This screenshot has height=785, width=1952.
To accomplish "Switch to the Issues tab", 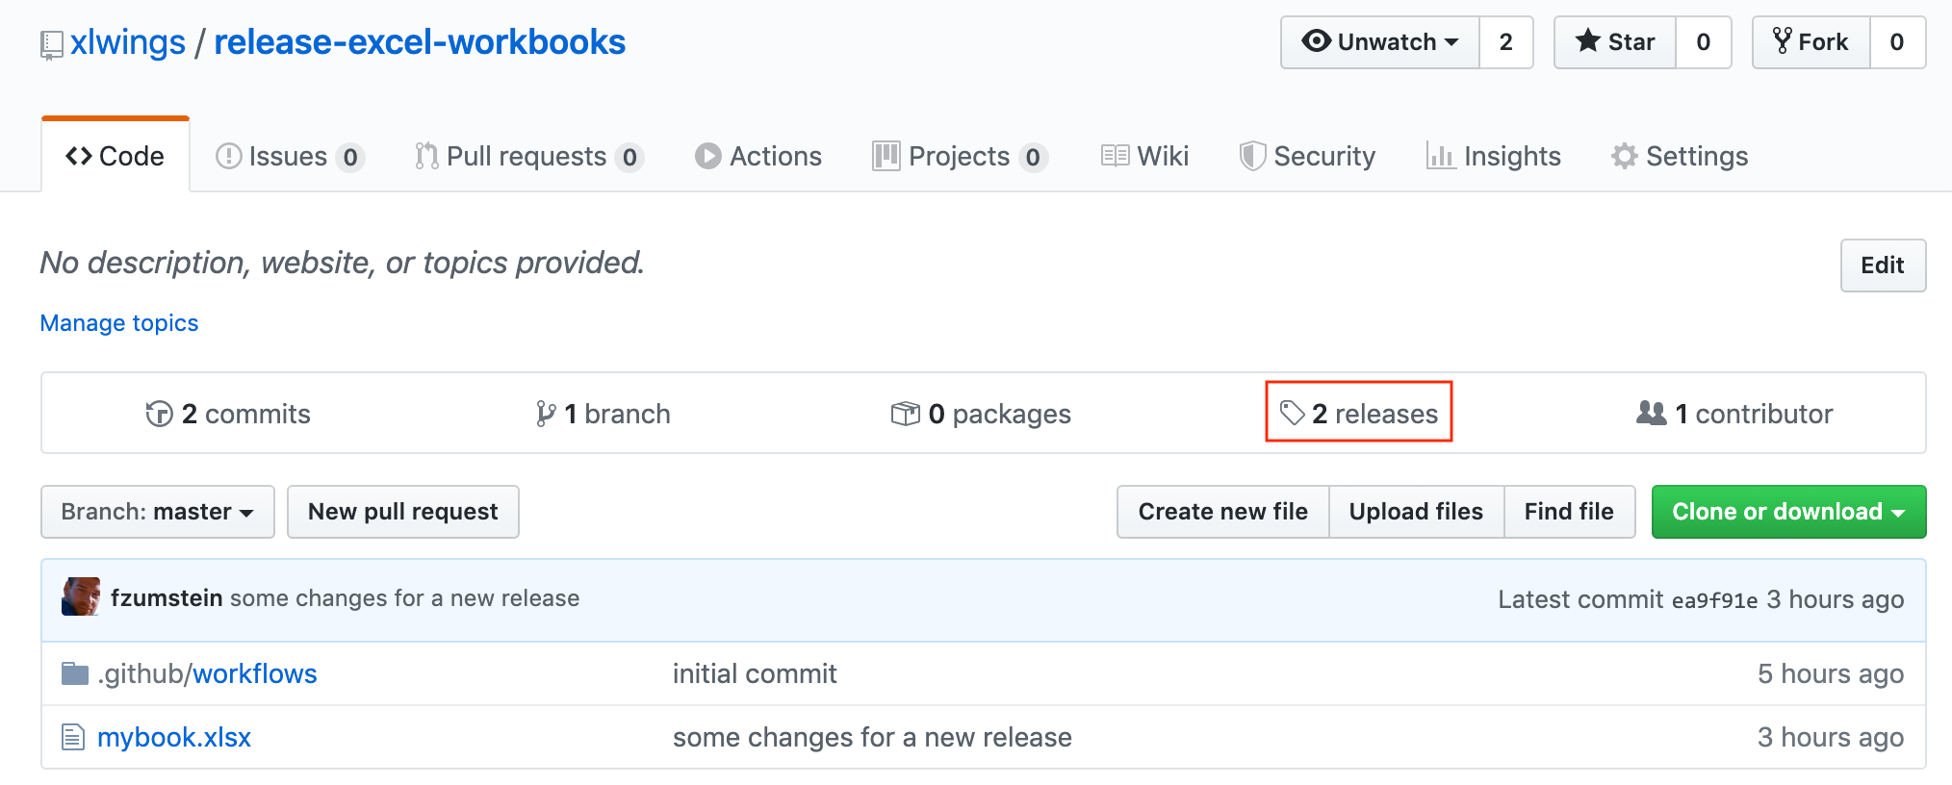I will (288, 156).
